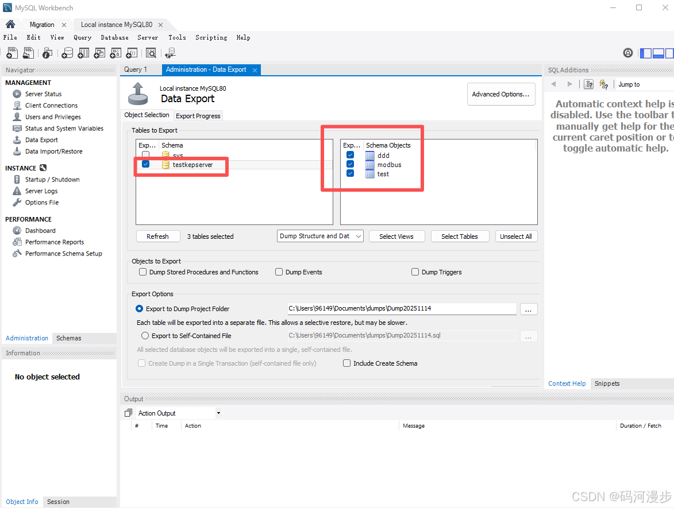Click the Refresh button

[x=158, y=236]
